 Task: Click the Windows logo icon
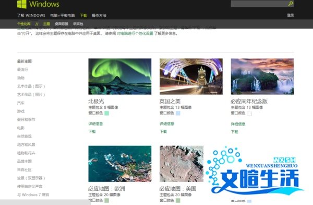coord(22,4)
